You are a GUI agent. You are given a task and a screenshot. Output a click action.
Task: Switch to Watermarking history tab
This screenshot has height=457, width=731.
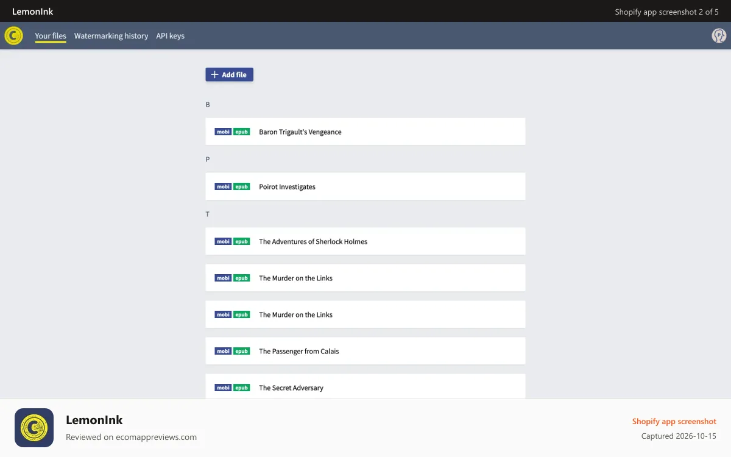111,36
